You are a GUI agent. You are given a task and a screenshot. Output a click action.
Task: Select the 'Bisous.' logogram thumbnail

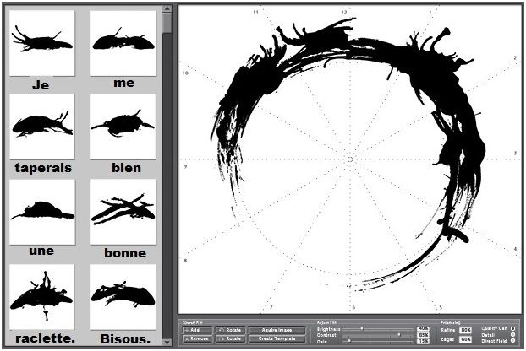(123, 297)
